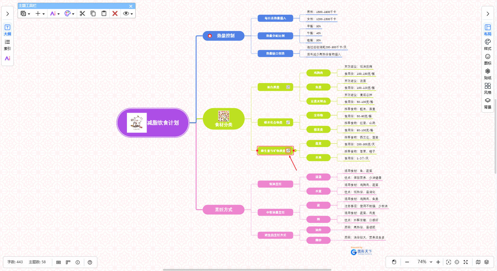Switch to the 大纲 outline tab
The width and height of the screenshot is (497, 271).
(x=7, y=30)
